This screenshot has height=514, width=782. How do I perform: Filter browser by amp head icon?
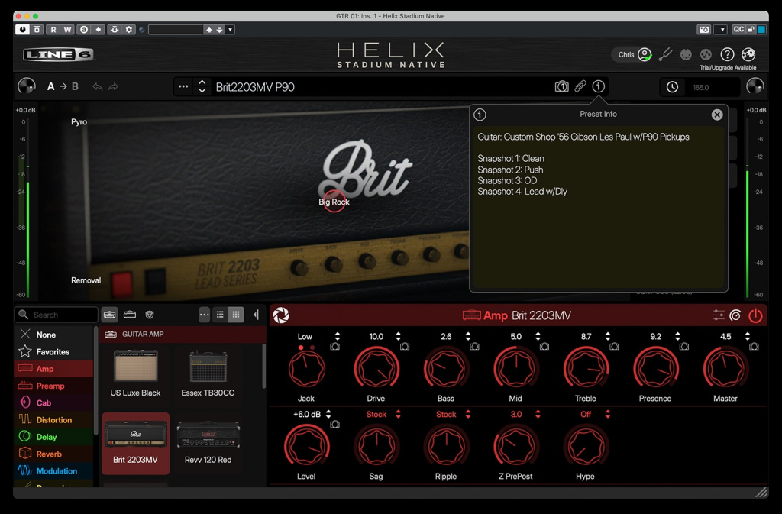[x=110, y=315]
